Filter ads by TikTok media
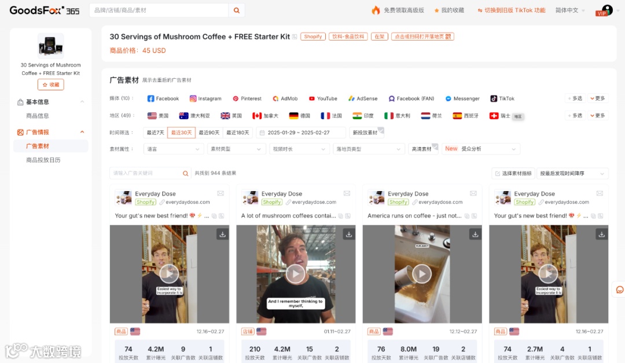625x363 pixels. tap(502, 98)
